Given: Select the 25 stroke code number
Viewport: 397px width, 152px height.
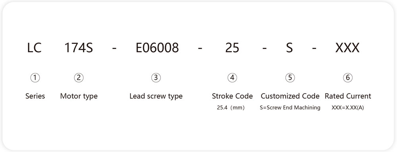Looking at the screenshot, I should click(x=232, y=48).
